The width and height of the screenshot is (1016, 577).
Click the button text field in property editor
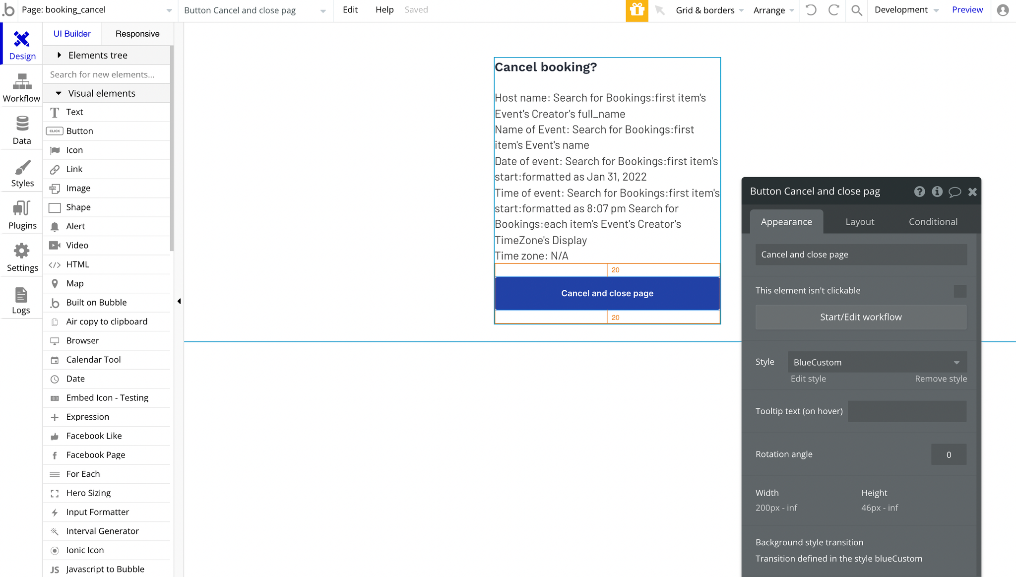pos(861,255)
